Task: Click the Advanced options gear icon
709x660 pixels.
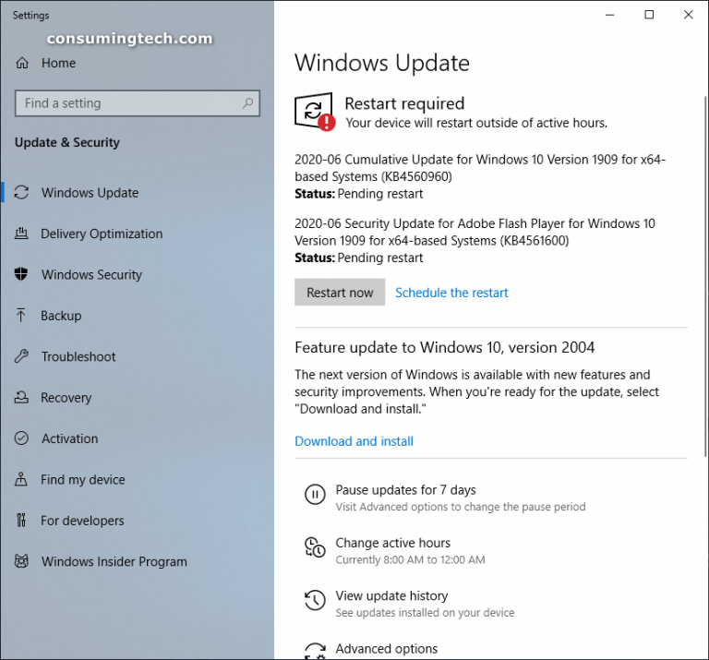Action: coord(315,651)
